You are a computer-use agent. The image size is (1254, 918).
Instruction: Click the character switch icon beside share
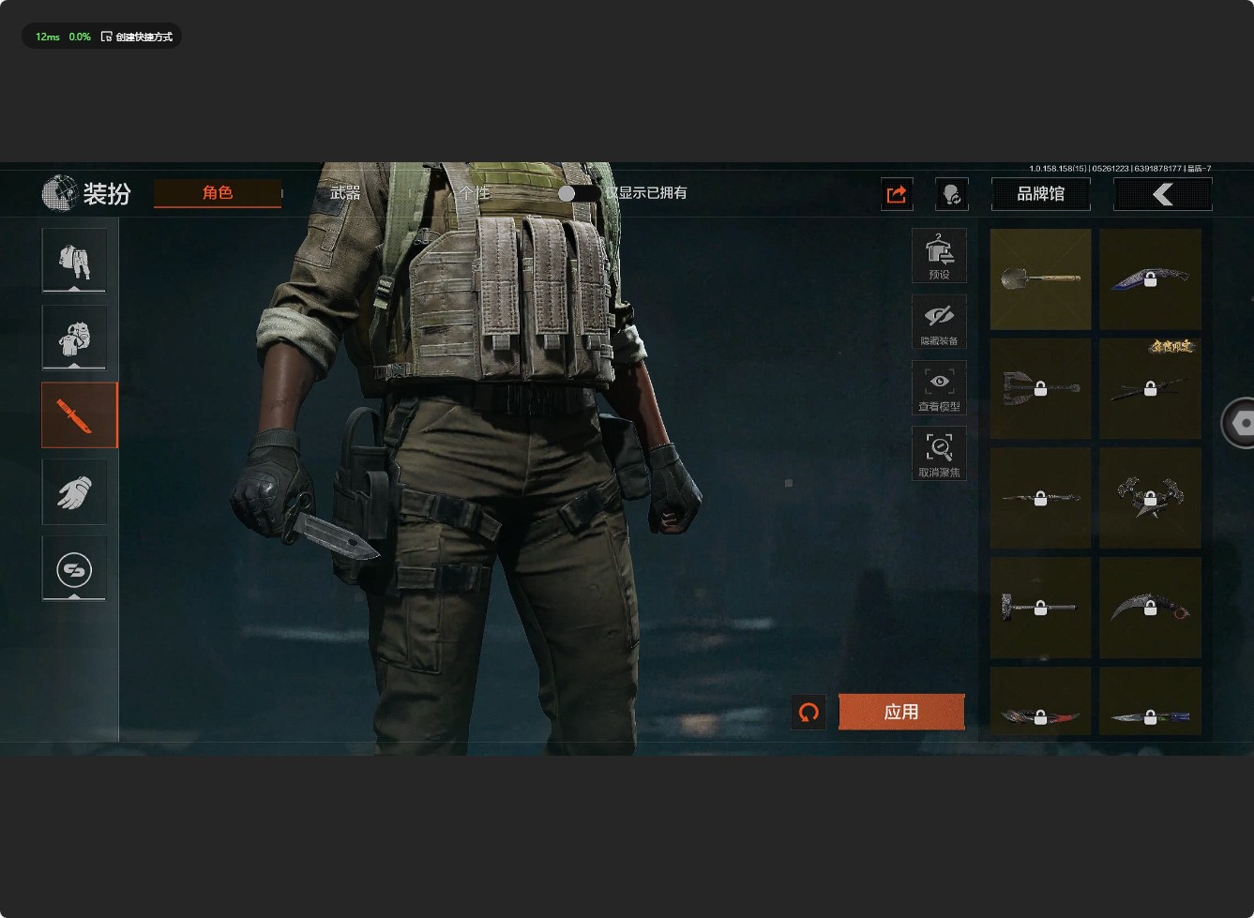click(x=952, y=194)
